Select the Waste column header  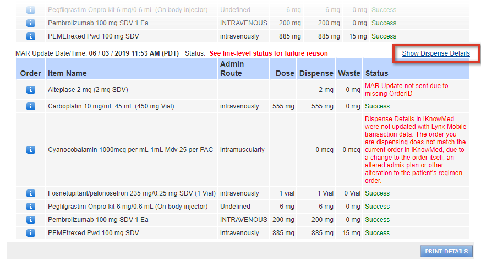(349, 73)
